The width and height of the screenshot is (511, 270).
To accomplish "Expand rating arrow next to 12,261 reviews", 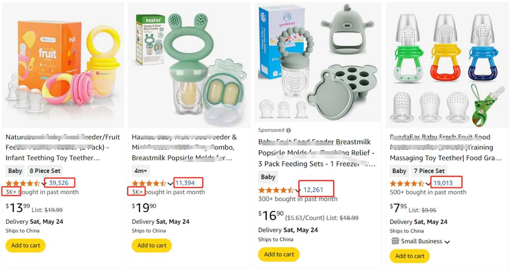I will [x=298, y=191].
